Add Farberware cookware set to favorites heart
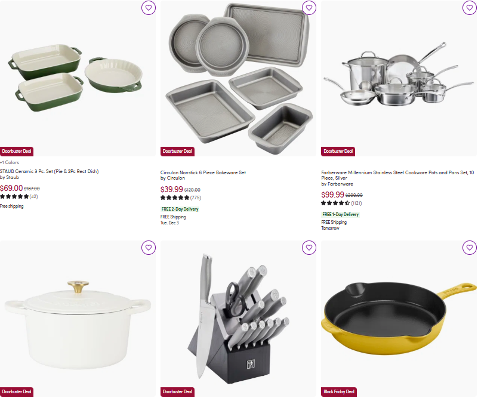 [470, 8]
